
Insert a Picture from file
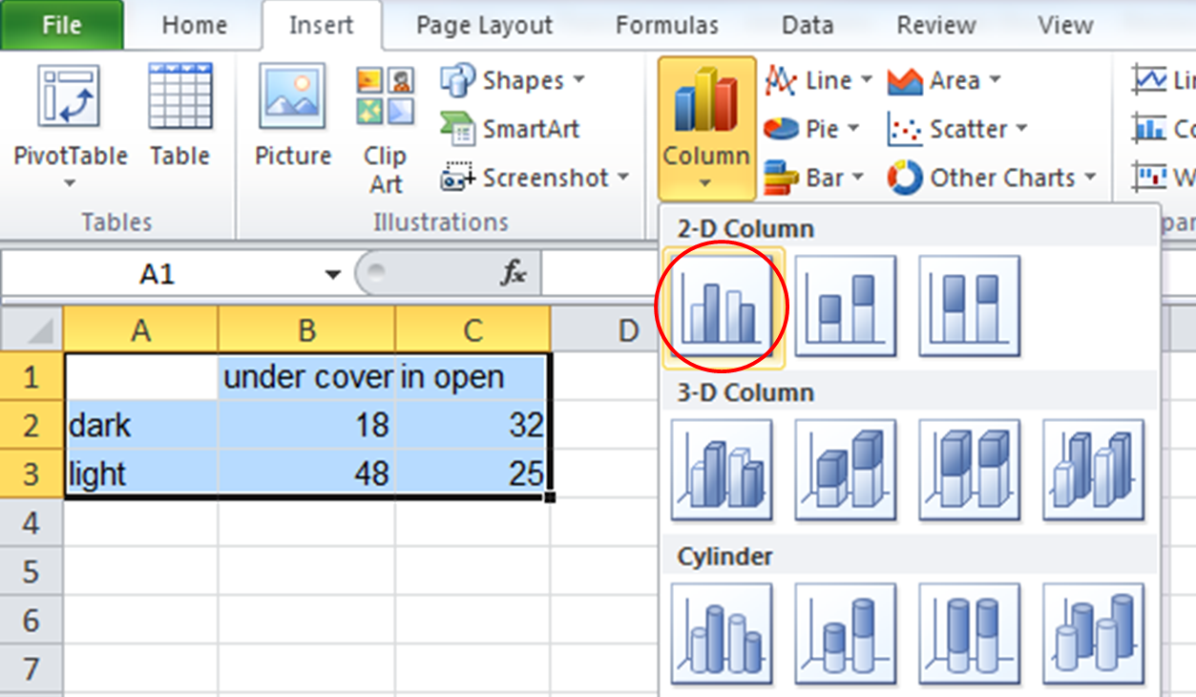tap(293, 116)
